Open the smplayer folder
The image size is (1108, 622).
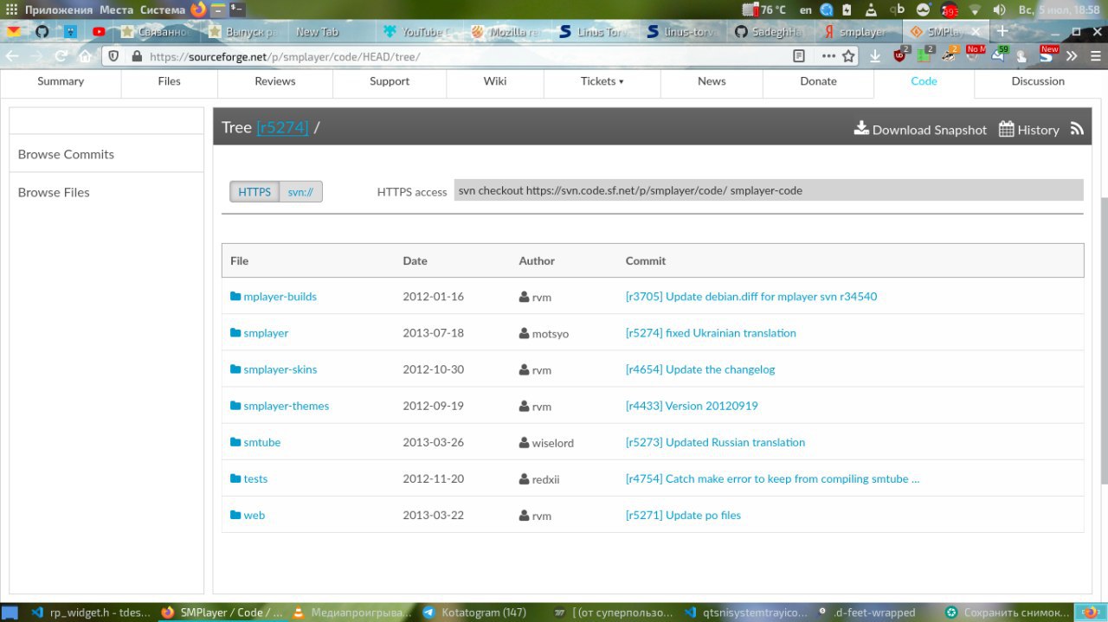click(266, 333)
